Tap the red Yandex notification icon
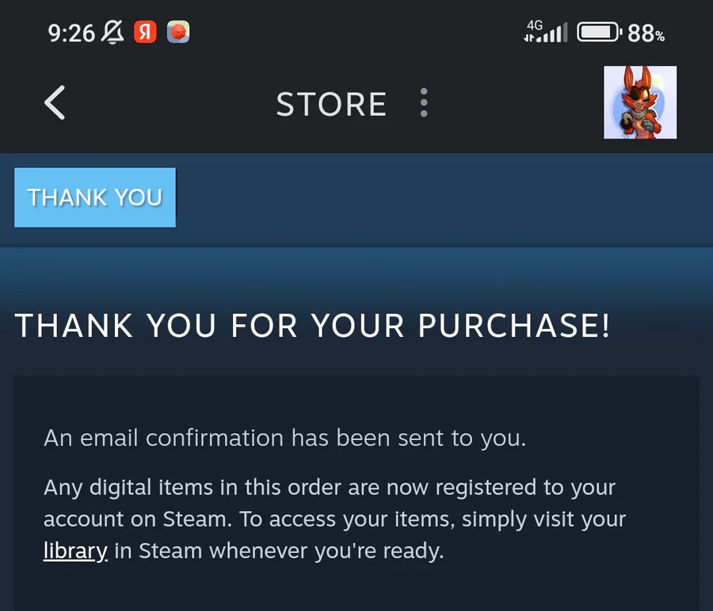This screenshot has height=611, width=713. 146,32
